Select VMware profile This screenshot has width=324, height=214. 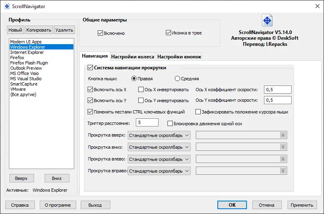41,89
